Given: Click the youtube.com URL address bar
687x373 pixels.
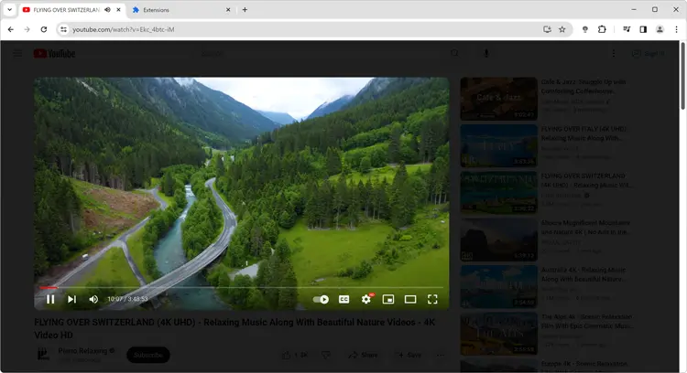Looking at the screenshot, I should pyautogui.click(x=302, y=29).
